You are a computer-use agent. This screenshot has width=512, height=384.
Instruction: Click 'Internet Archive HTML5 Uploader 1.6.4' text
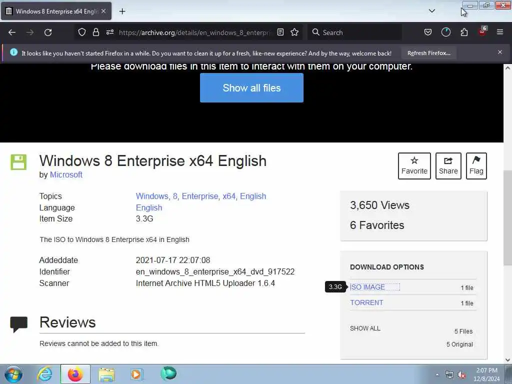coord(205,283)
